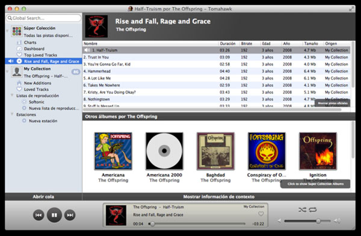The height and width of the screenshot is (236, 361).
Task: Click the max volume speaker icon
Action: pyautogui.click(x=338, y=221)
